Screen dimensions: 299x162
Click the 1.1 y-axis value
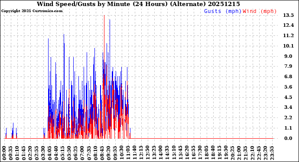(x=288, y=128)
